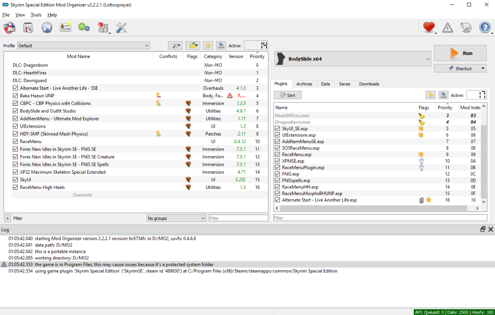495x315 pixels.
Task: Click the Run button
Action: click(460, 53)
